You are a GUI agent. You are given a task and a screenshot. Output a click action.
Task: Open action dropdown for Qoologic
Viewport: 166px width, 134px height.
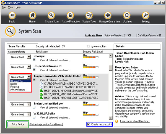pos(29,57)
